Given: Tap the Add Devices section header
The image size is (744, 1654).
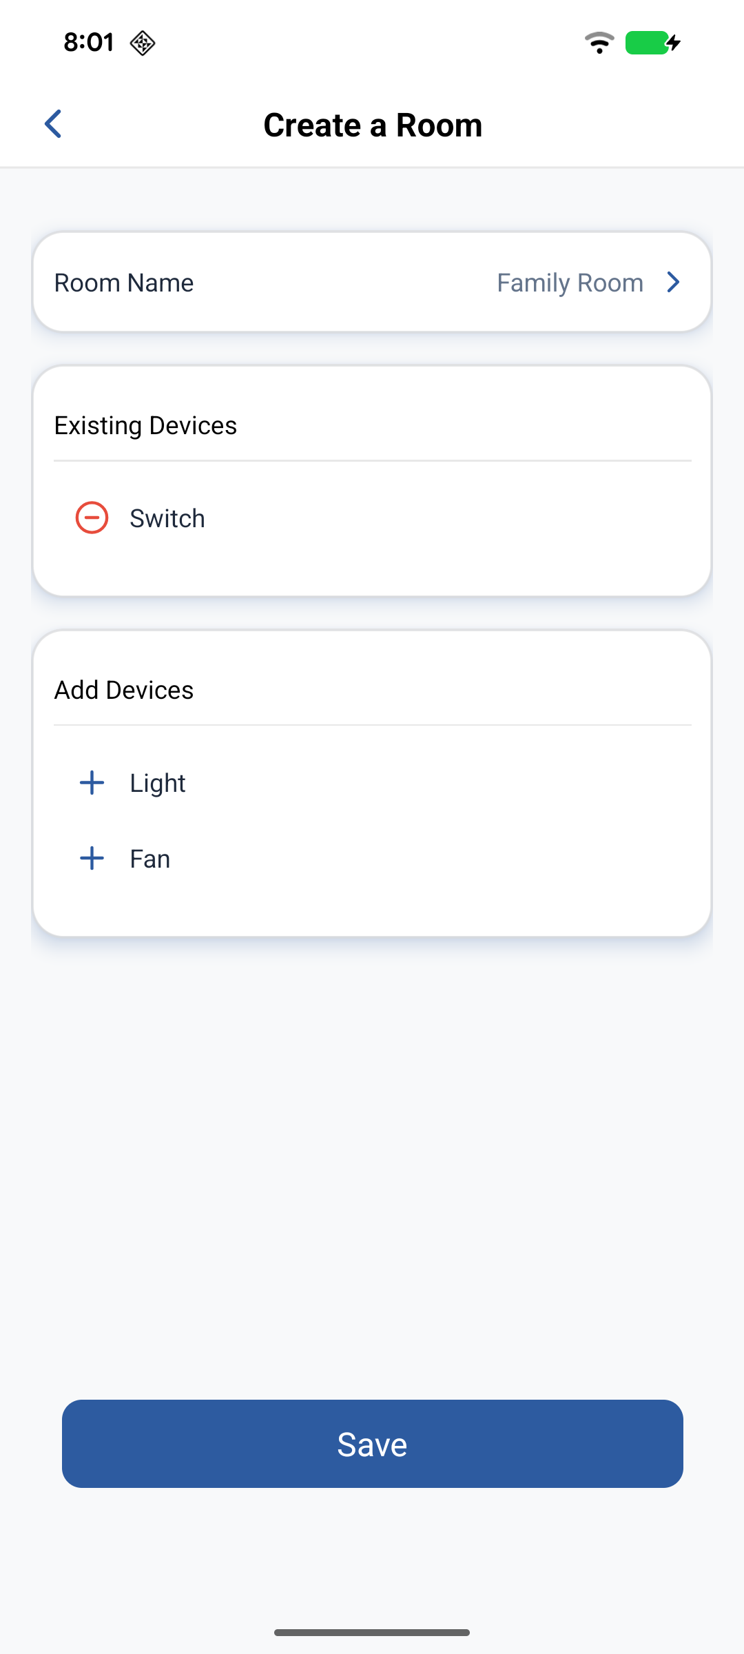Looking at the screenshot, I should (x=124, y=691).
